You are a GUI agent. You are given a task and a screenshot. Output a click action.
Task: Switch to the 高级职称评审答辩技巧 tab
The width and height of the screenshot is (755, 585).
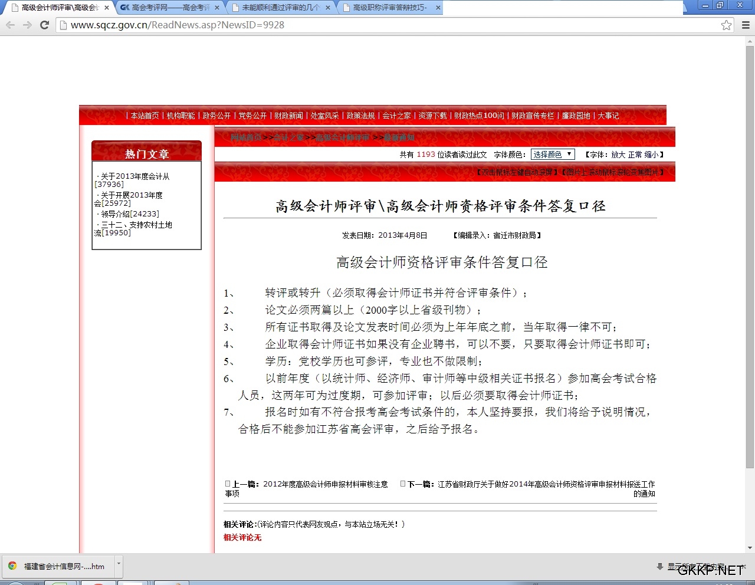coord(389,8)
